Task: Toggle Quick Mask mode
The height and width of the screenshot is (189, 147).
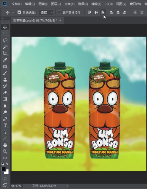Action: (5, 179)
